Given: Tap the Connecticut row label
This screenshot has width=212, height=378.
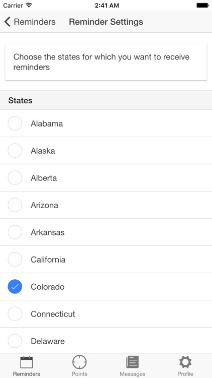Looking at the screenshot, I should pyautogui.click(x=53, y=314).
